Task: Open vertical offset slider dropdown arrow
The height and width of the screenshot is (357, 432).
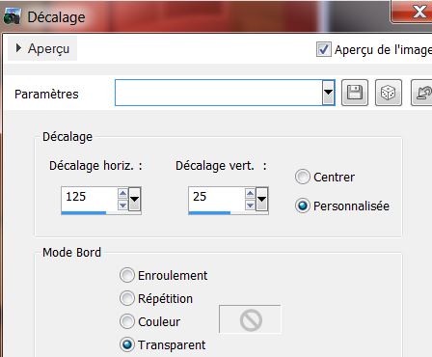Action: coord(261,199)
